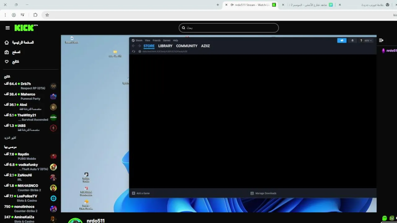Open the browser extensions puzzle icon
Image resolution: width=397 pixels, height=223 pixels.
35,15
